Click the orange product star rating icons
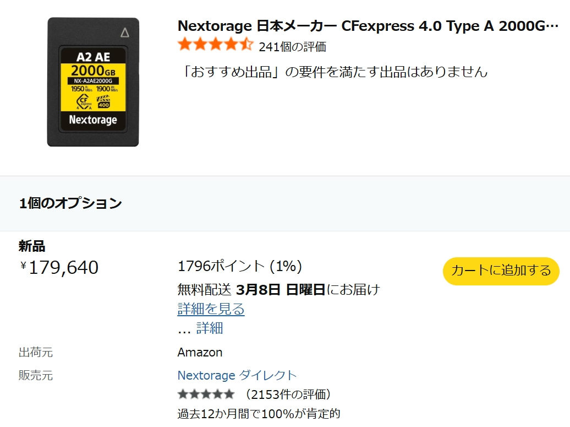The width and height of the screenshot is (570, 427). (215, 45)
